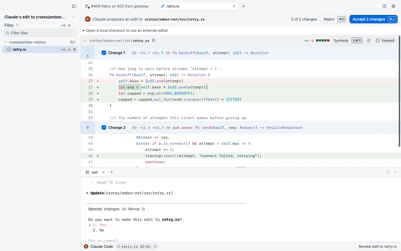Close the retry.rs tab

pyautogui.click(x=234, y=6)
